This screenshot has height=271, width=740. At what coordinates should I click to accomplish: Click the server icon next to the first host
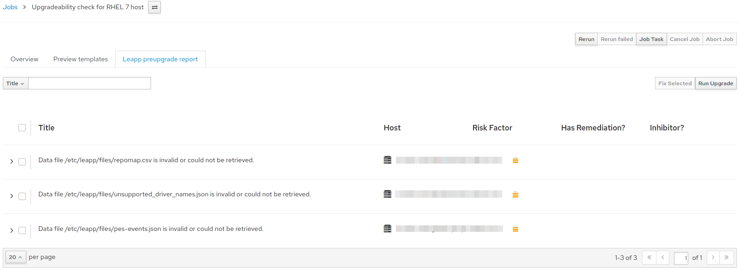[387, 160]
